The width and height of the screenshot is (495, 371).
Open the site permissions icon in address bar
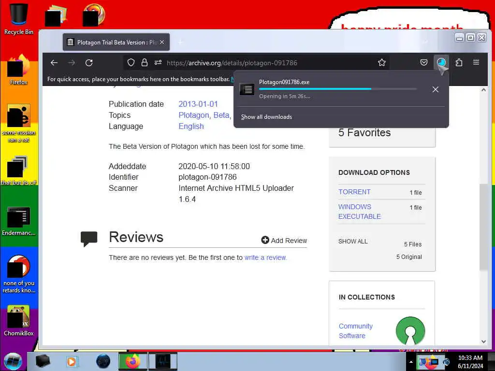(158, 62)
